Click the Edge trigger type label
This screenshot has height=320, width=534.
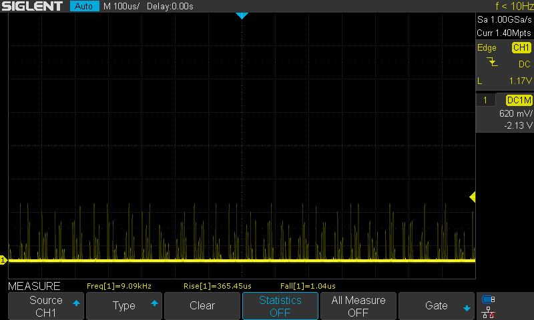(x=487, y=47)
